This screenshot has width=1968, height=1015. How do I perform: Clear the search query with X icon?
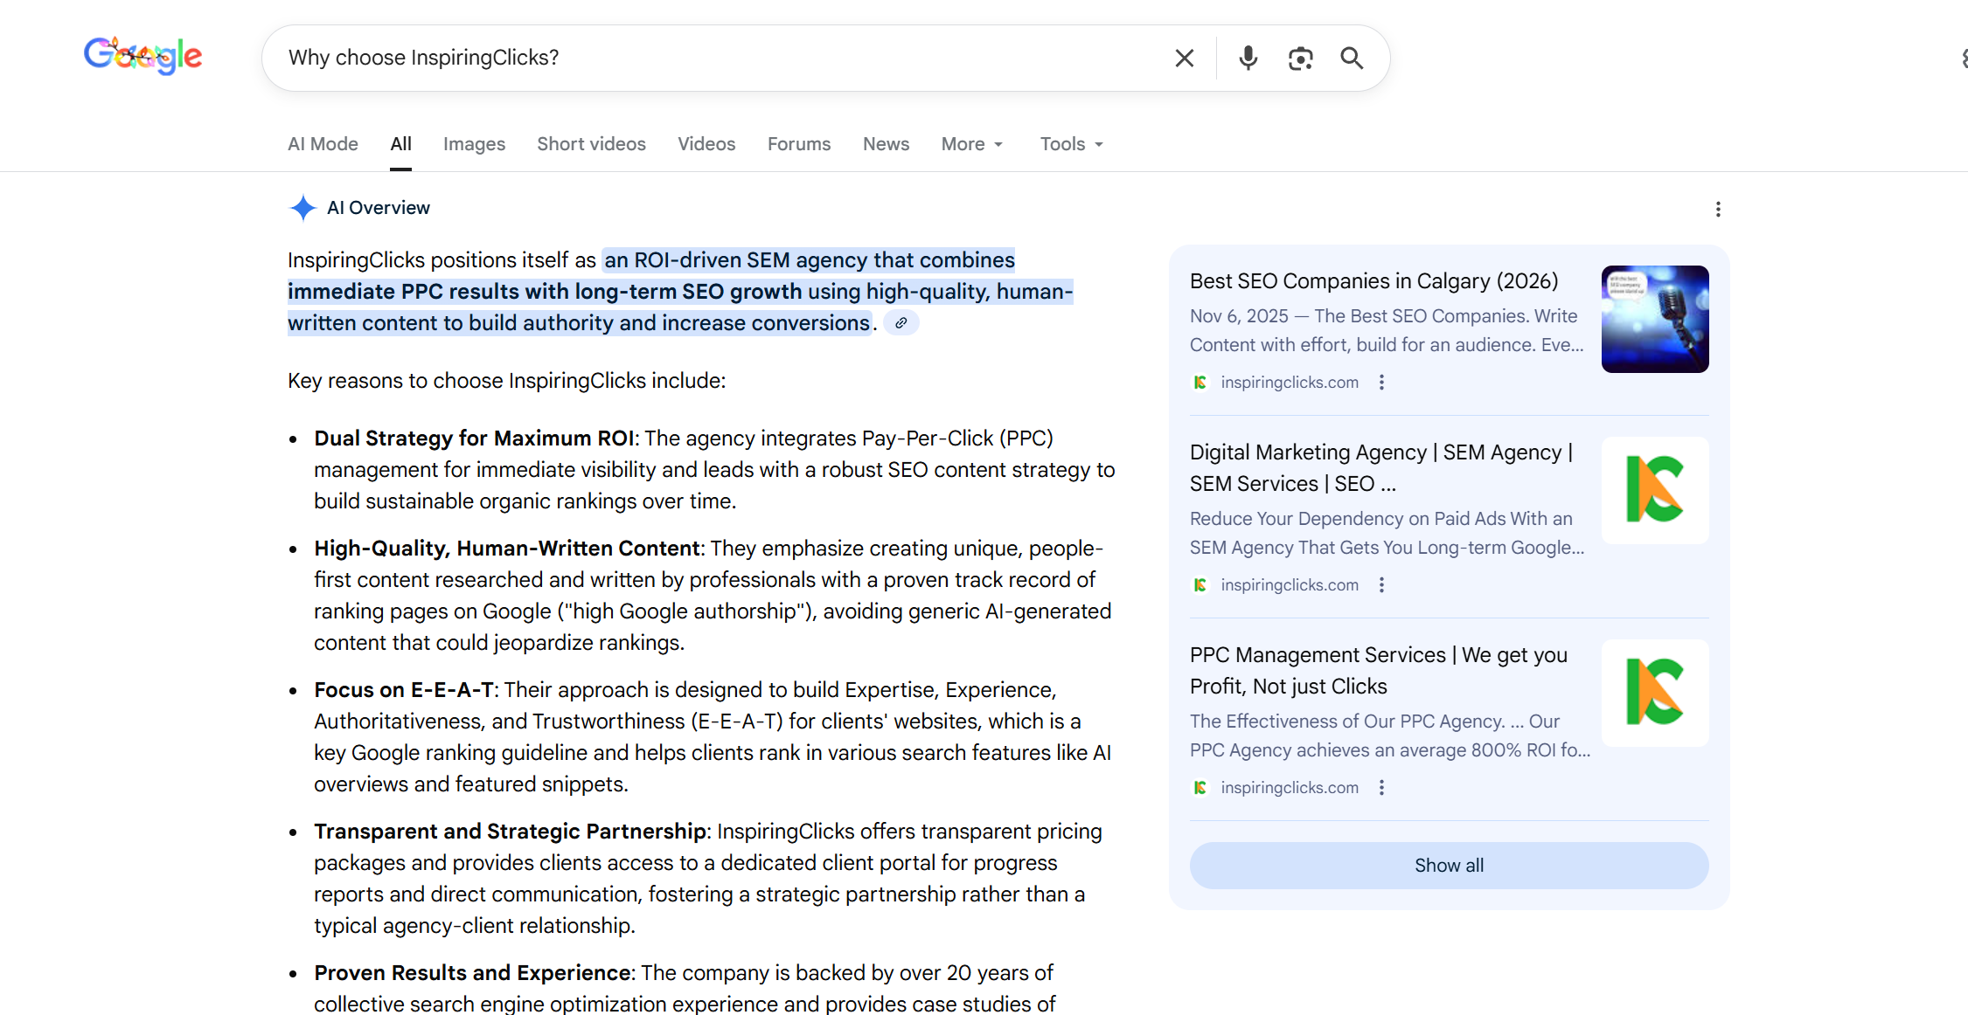(x=1184, y=59)
